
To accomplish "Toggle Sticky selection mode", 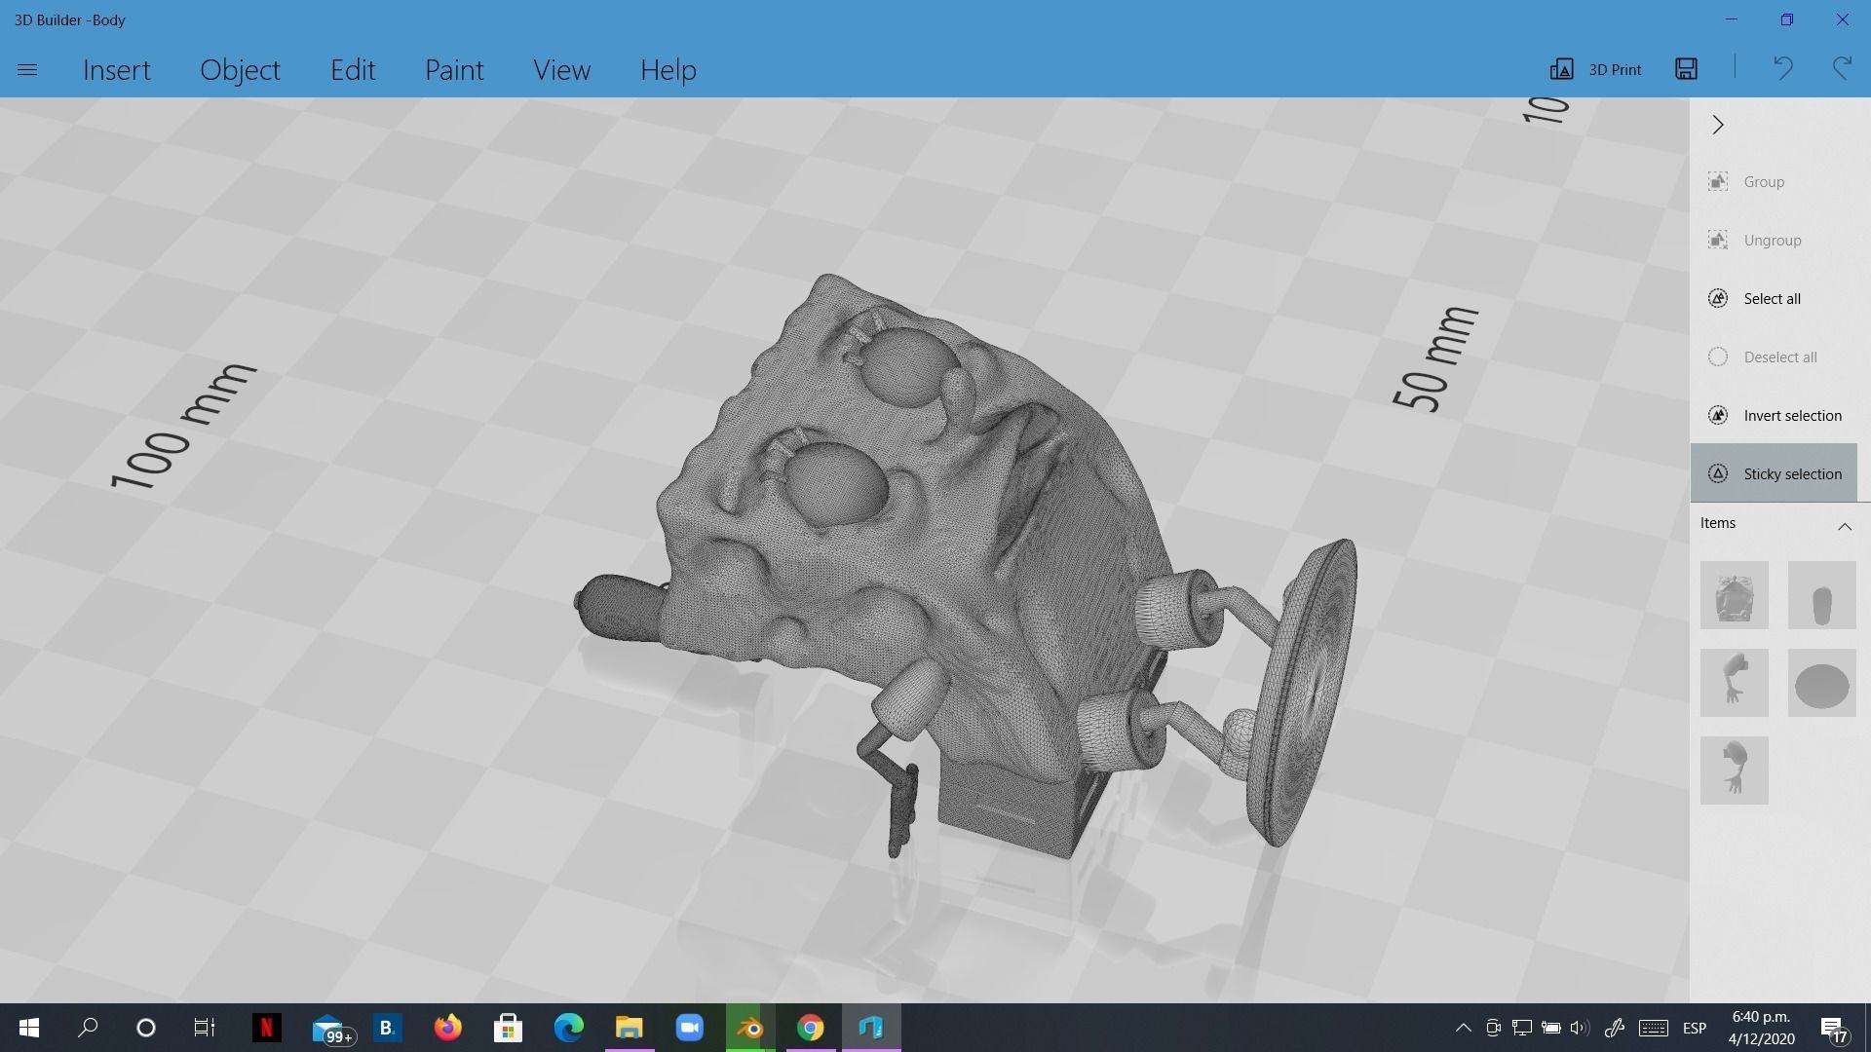I will 1774,474.
